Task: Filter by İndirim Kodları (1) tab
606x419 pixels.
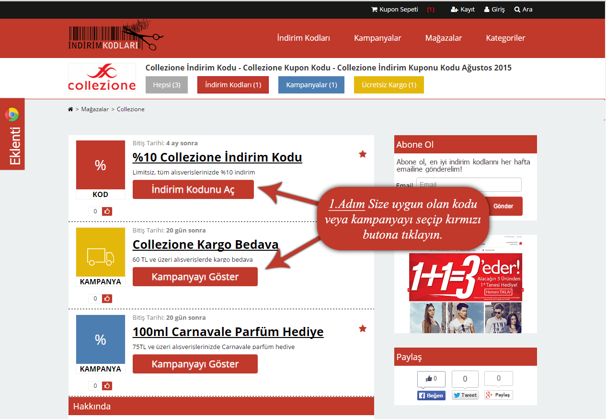Action: coord(233,85)
